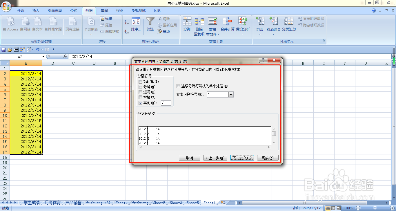Switch to the 公式 ribbon tab
This screenshot has height=211, width=396.
pyautogui.click(x=73, y=10)
